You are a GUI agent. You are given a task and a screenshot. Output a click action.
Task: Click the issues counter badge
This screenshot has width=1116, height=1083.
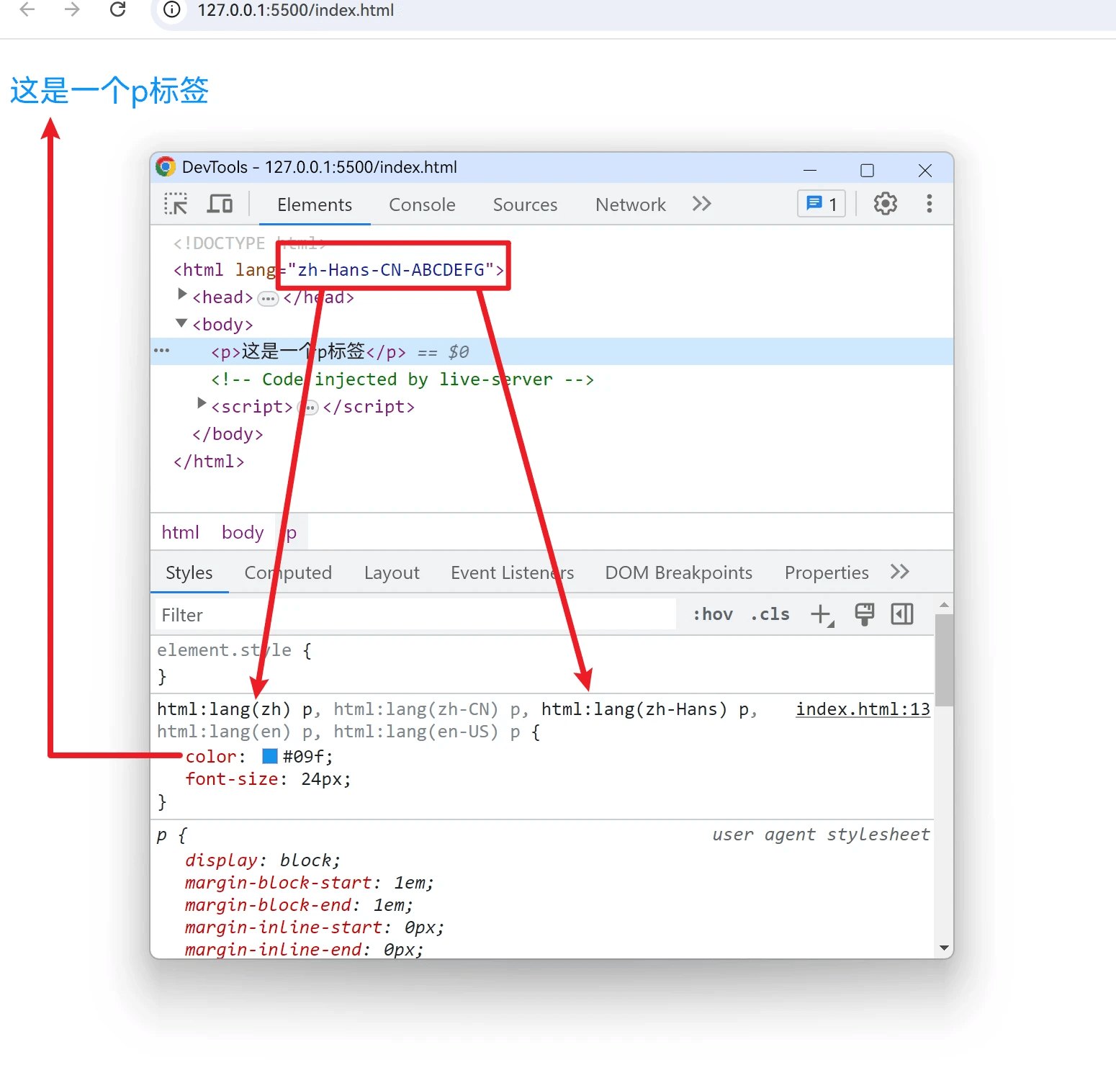tap(822, 205)
